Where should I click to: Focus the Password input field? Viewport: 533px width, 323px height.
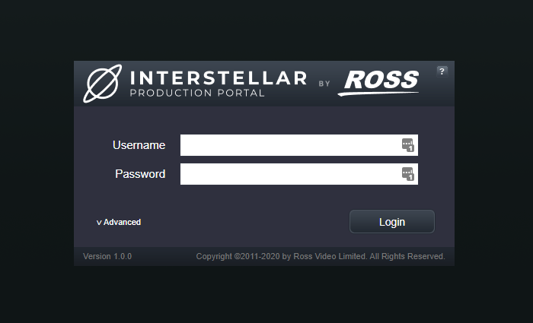tap(289, 174)
